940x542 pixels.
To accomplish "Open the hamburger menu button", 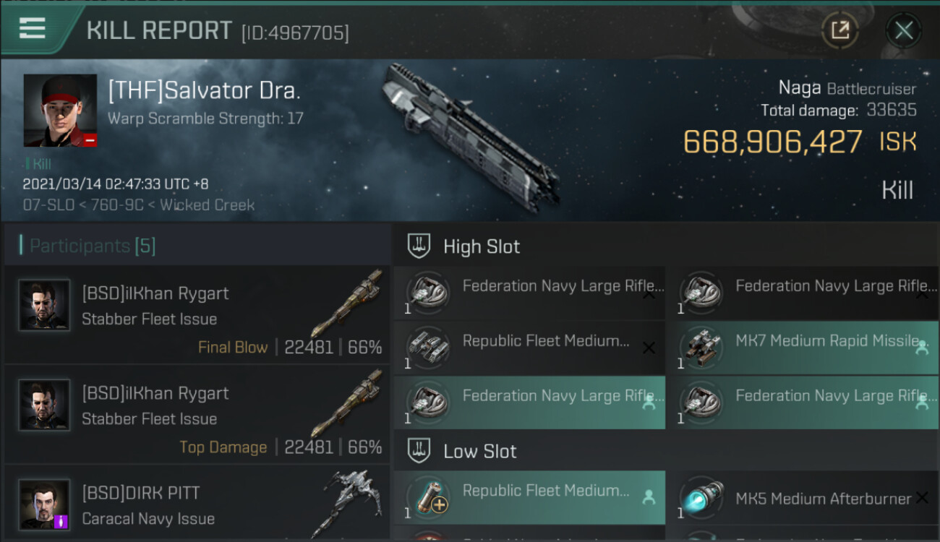I will [33, 28].
